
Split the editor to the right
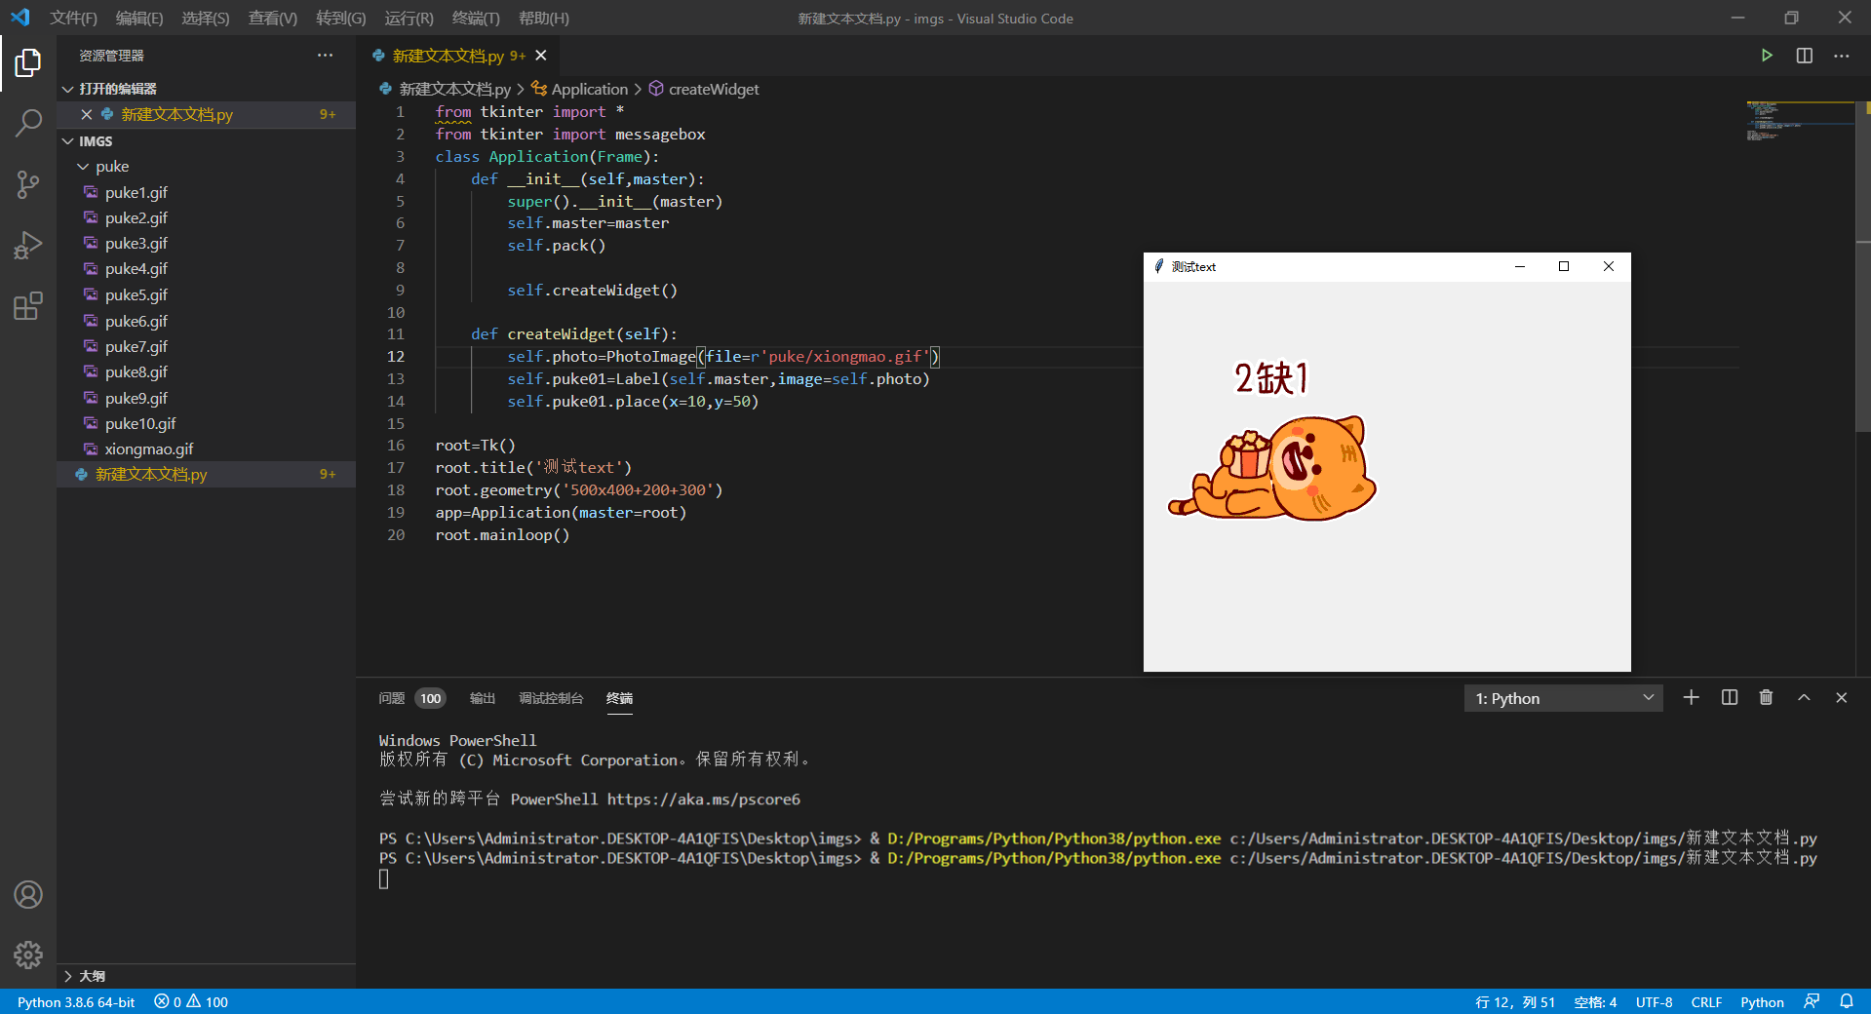point(1804,56)
